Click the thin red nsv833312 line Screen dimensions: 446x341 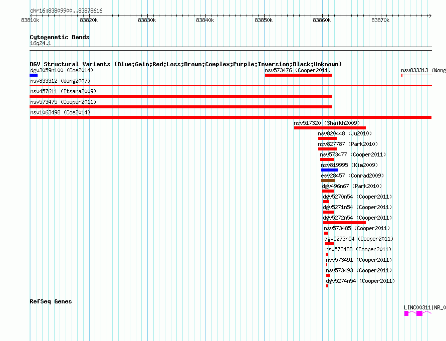tap(231, 85)
